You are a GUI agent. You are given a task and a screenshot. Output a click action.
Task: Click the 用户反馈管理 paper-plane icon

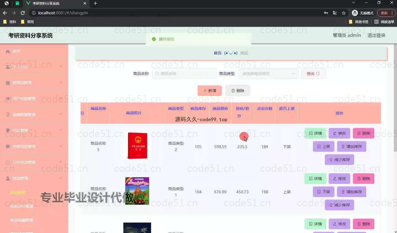[8, 99]
